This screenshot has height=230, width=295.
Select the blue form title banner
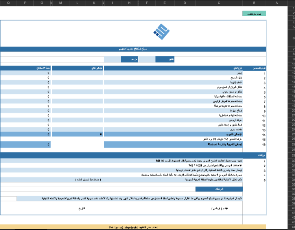133,49
